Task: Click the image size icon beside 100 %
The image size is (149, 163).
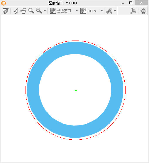Action: (x=83, y=11)
